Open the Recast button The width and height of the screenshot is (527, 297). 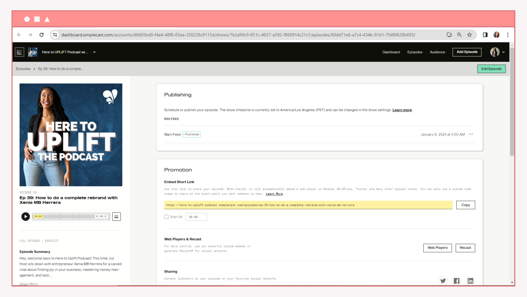pyautogui.click(x=465, y=248)
